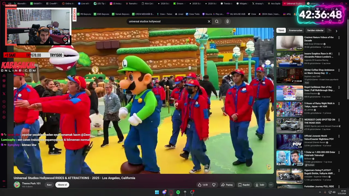The height and width of the screenshot is (196, 349).
Task: Open Epic Games launcher in taskbar
Action: pyautogui.click(x=185, y=192)
